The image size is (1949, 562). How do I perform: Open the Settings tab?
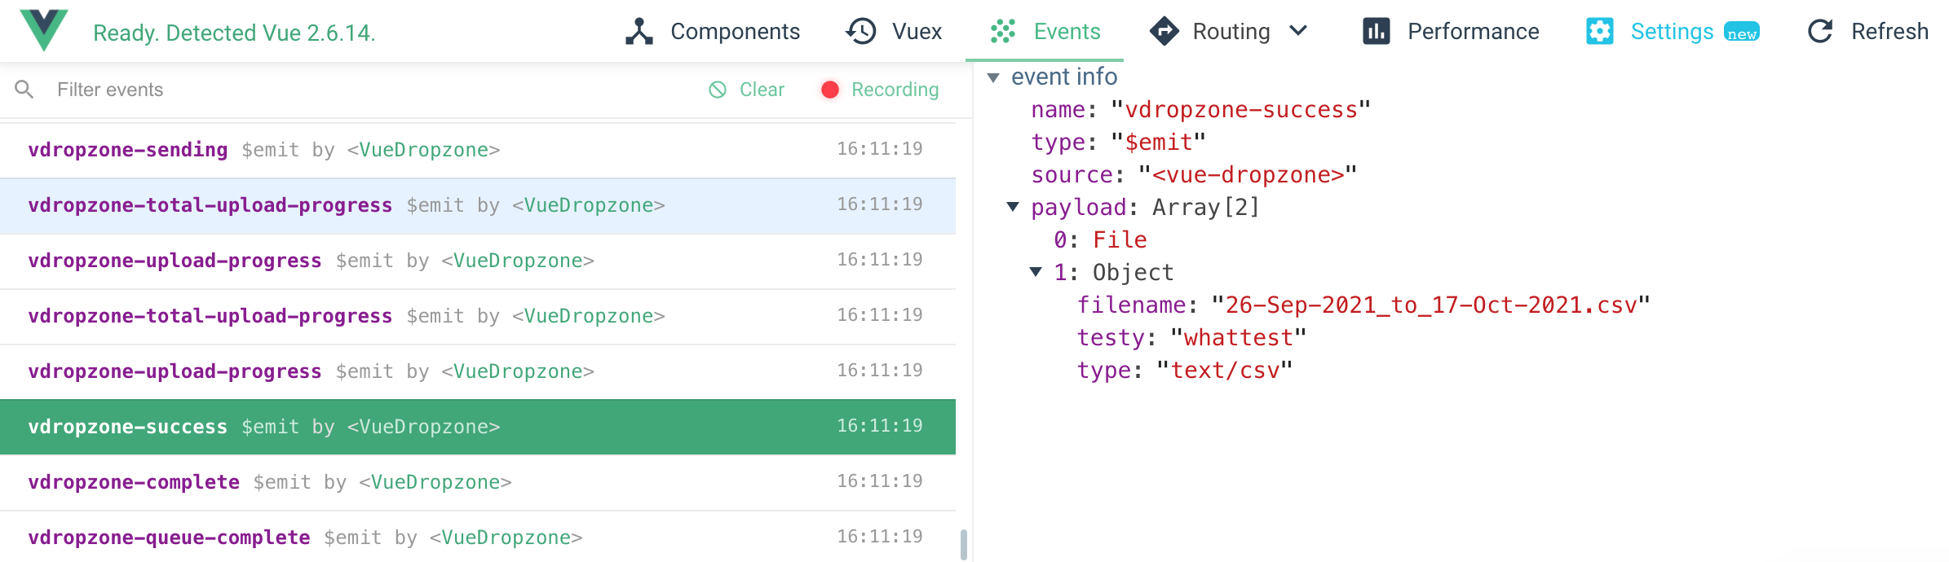click(x=1673, y=32)
